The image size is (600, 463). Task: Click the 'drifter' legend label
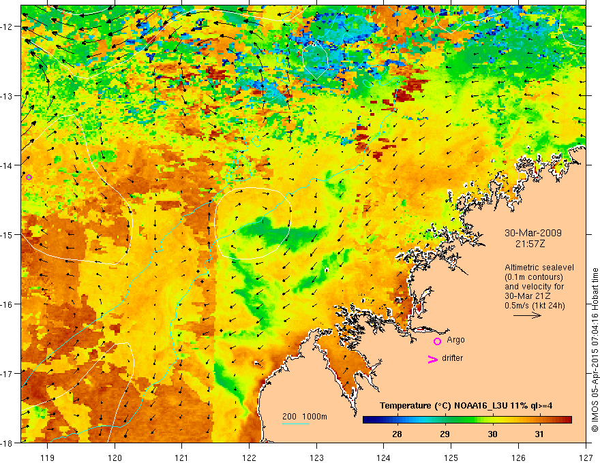(452, 358)
